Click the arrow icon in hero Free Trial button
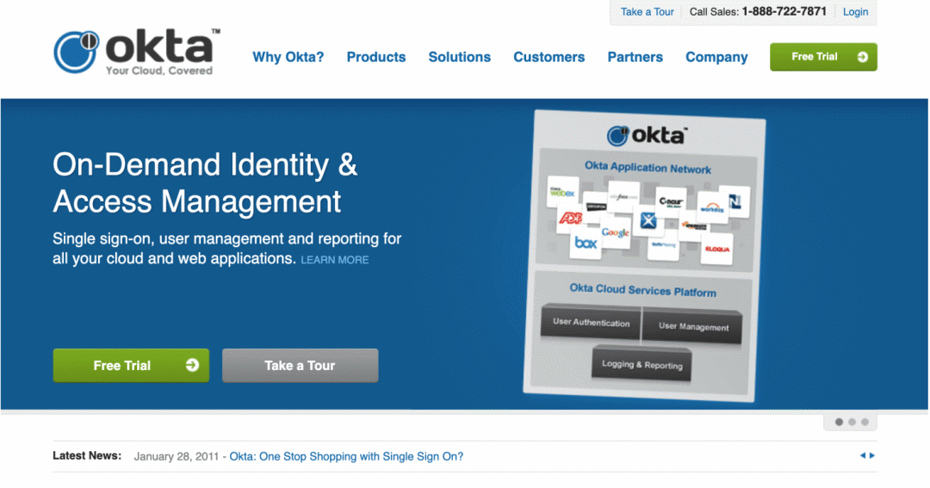 coord(192,365)
